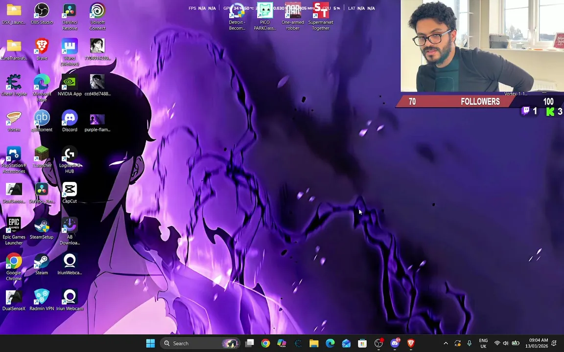The image size is (564, 352).
Task: Open the battery status tray icon
Action: click(x=516, y=343)
